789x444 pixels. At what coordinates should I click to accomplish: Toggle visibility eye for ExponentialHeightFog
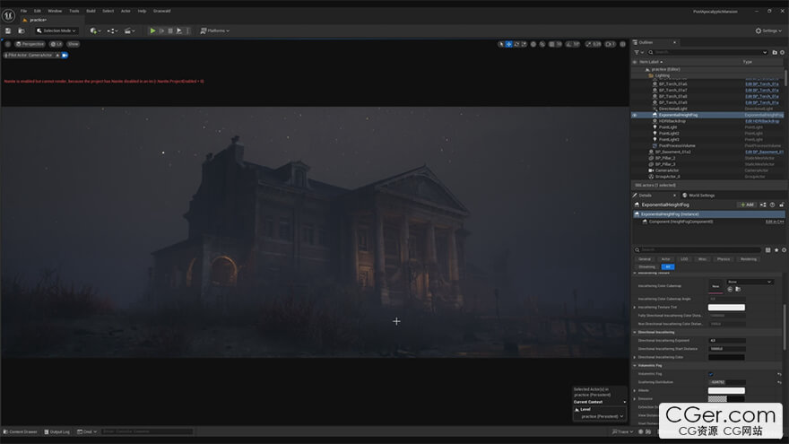[635, 115]
